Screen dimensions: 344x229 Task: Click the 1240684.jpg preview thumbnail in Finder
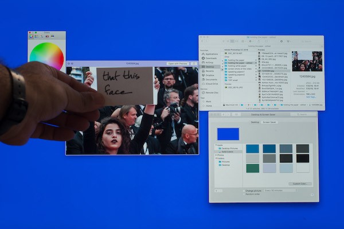[307, 61]
